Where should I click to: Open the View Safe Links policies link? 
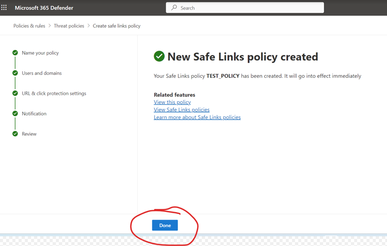click(x=182, y=110)
